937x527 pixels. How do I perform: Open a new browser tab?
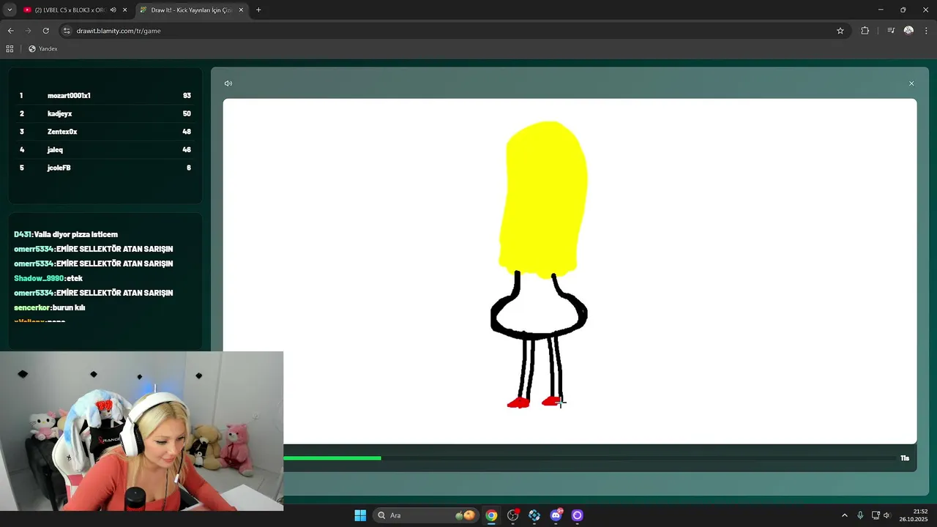click(x=258, y=10)
